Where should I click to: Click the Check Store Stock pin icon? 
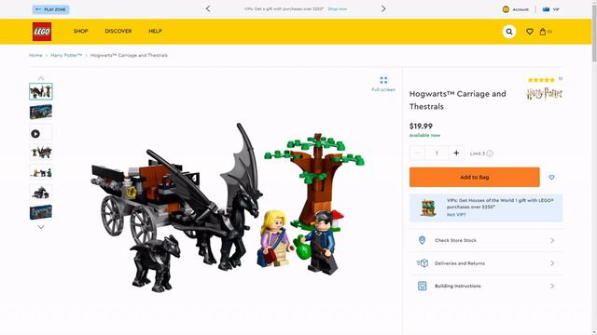422,240
